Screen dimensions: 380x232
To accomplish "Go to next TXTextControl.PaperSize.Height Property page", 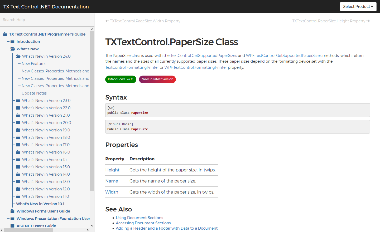I will point(331,21).
